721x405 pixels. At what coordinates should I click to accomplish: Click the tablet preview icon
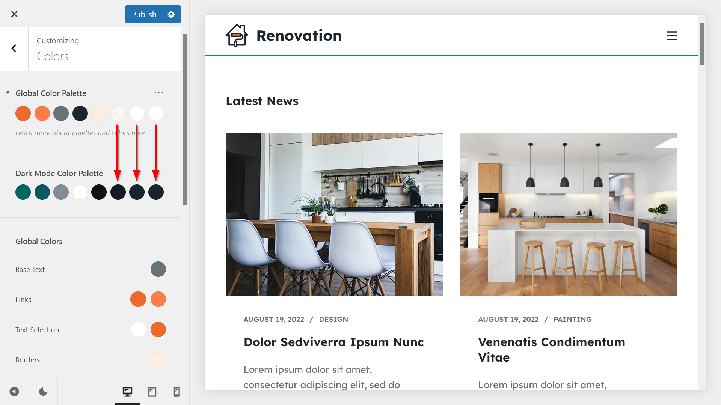click(152, 391)
